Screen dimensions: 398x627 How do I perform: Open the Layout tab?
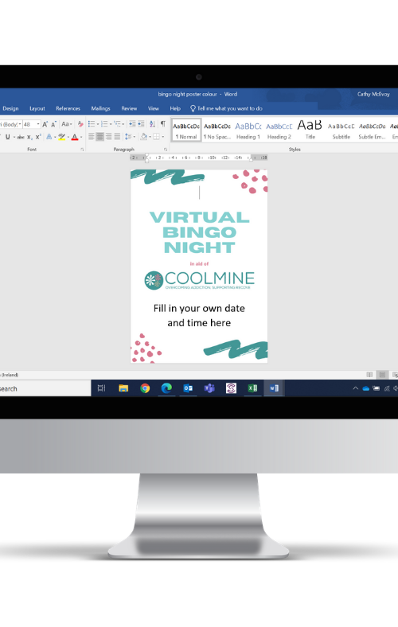coord(37,108)
